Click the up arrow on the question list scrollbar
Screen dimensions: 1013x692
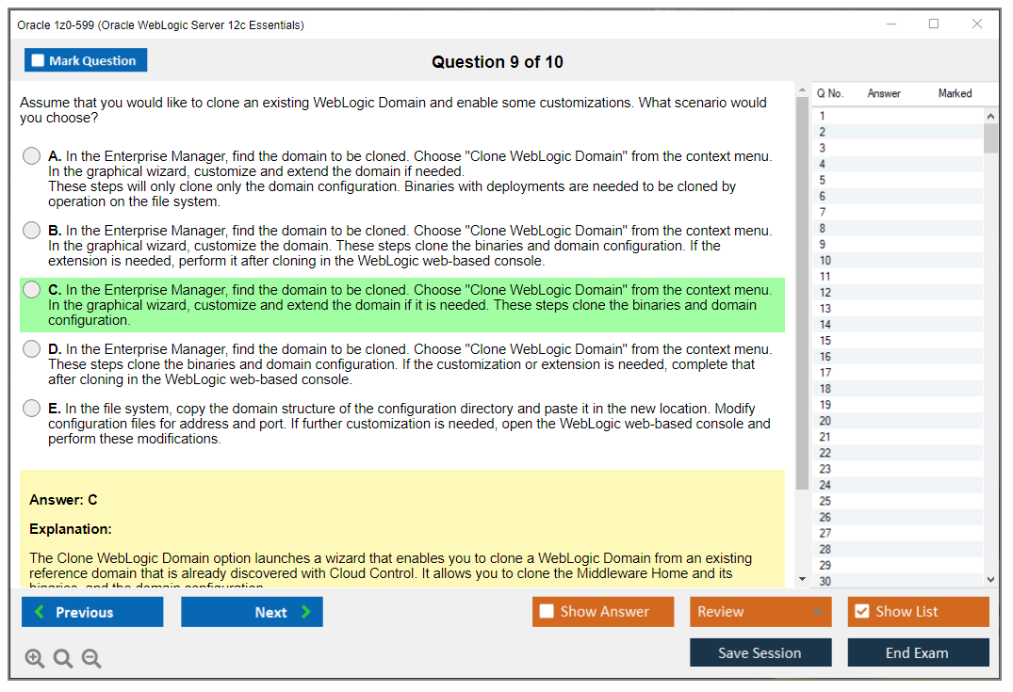990,115
